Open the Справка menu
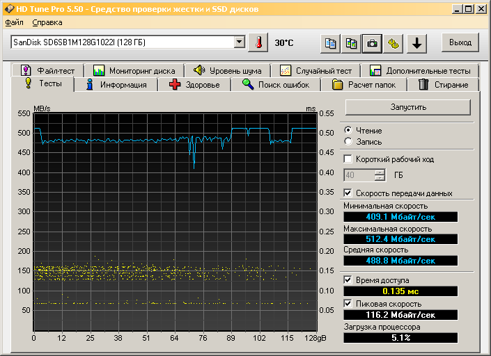This screenshot has width=491, height=356. point(47,23)
